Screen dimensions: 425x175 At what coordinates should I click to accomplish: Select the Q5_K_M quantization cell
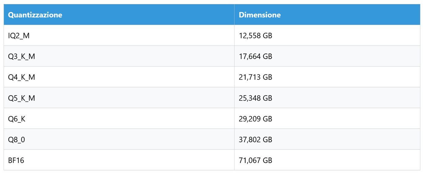click(x=119, y=98)
